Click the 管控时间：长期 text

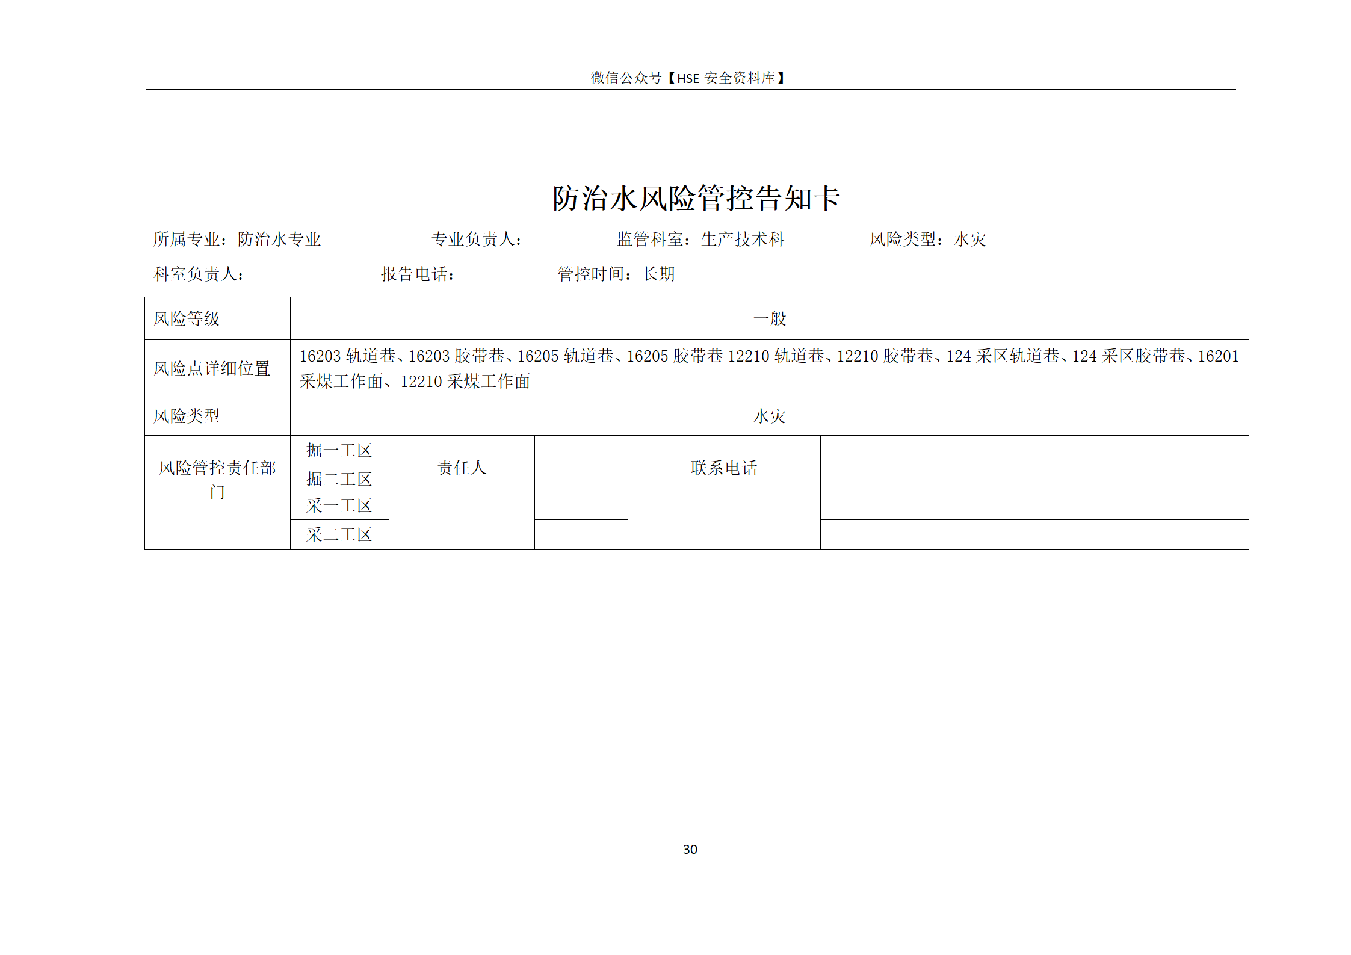pos(616,274)
